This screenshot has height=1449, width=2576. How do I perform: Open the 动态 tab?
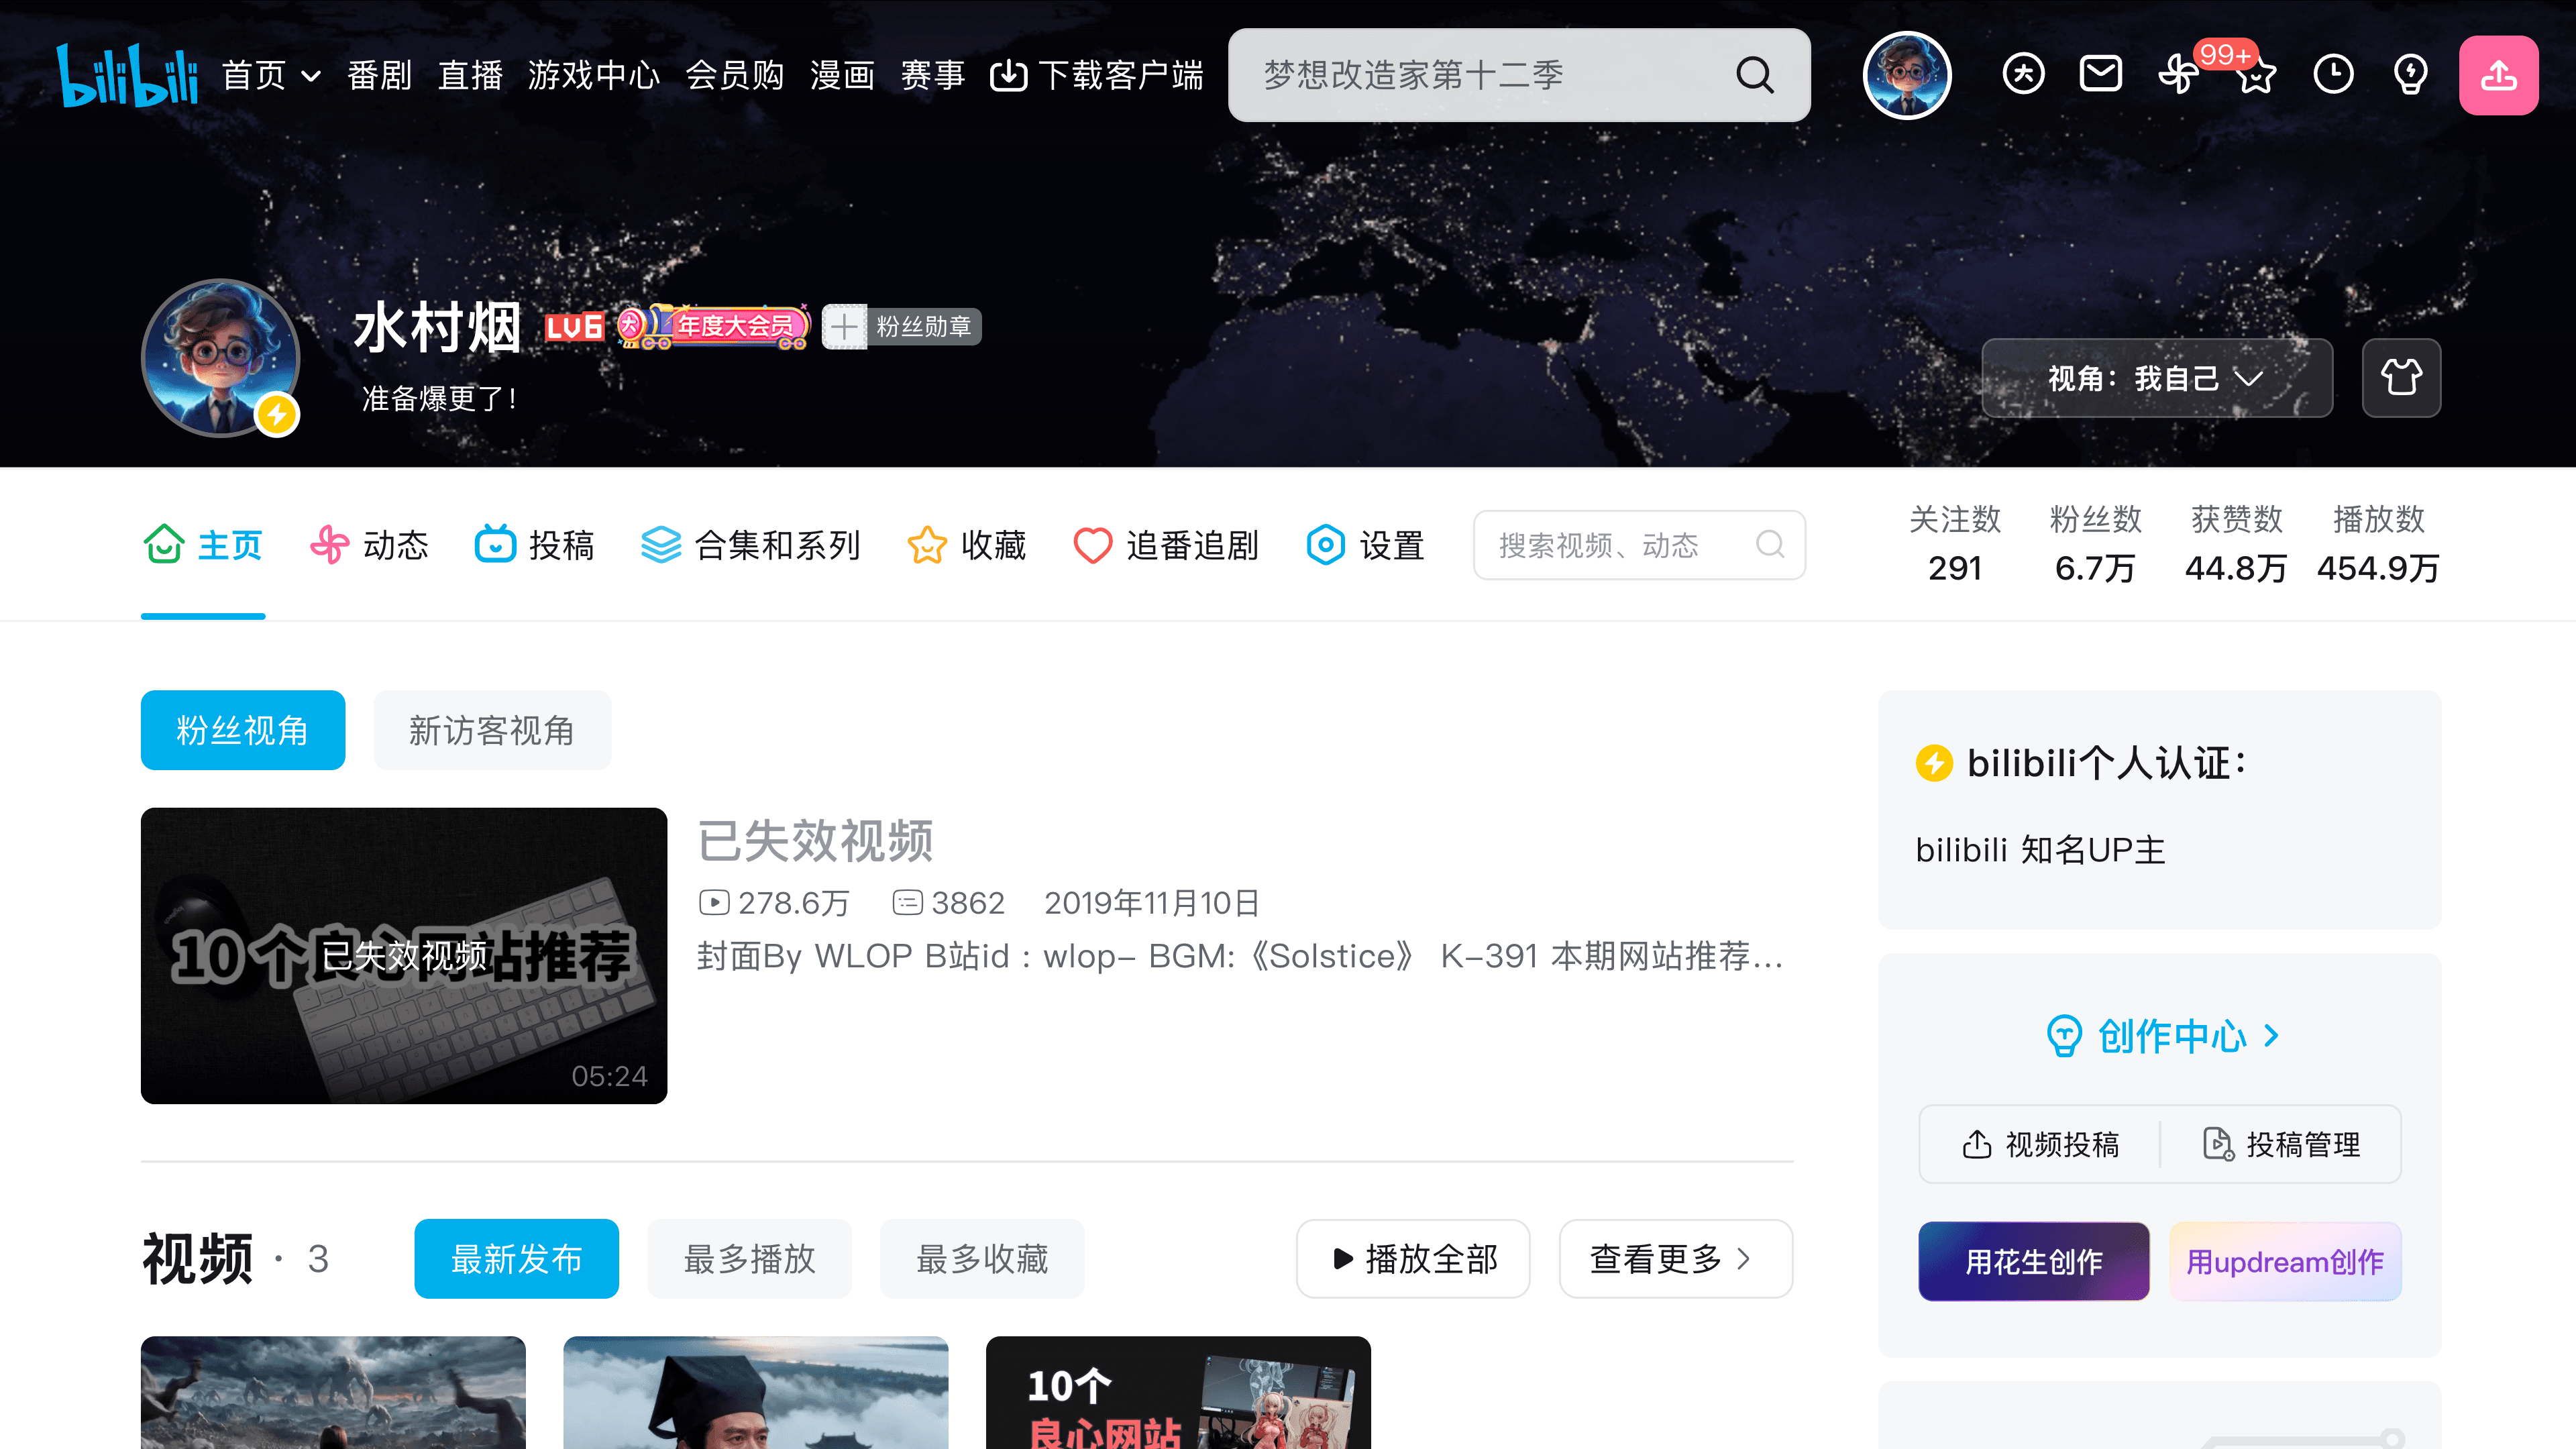pos(369,545)
